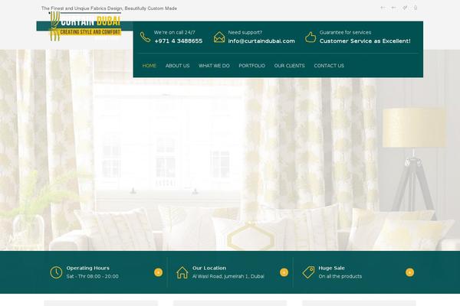The width and height of the screenshot is (460, 306).
Task: Click the 'Customer Service as Excellent!' text
Action: (x=365, y=41)
